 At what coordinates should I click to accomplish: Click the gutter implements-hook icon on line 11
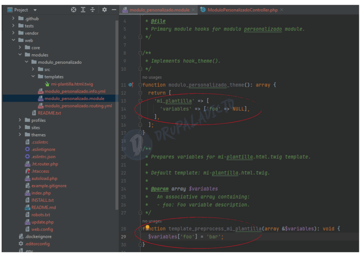pyautogui.click(x=131, y=85)
